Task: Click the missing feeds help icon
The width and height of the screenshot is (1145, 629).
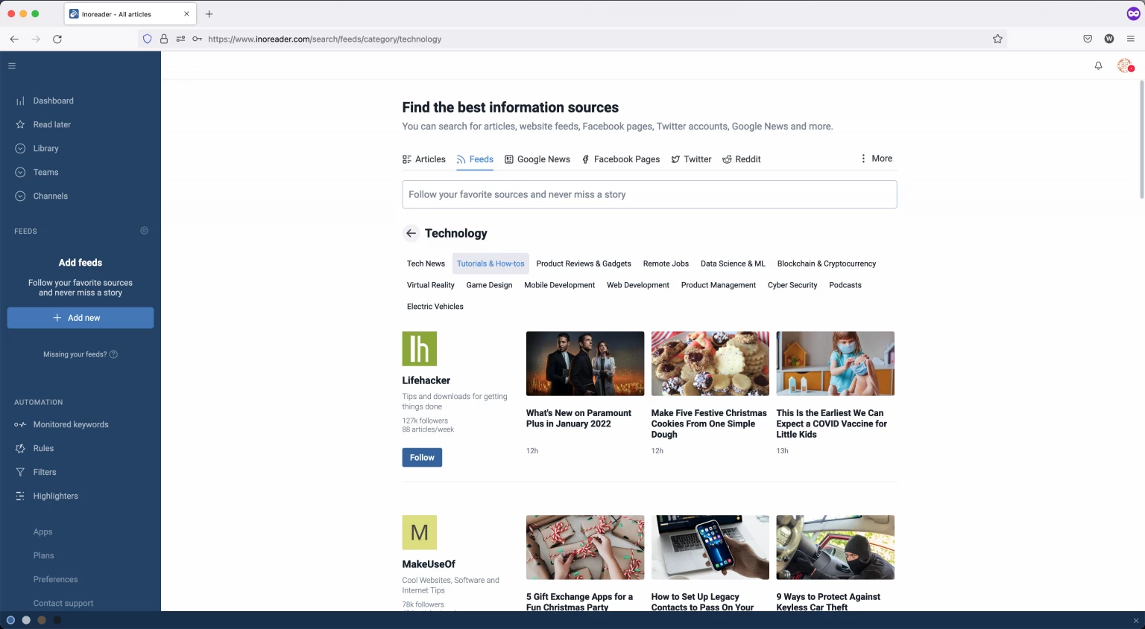Action: pos(114,354)
